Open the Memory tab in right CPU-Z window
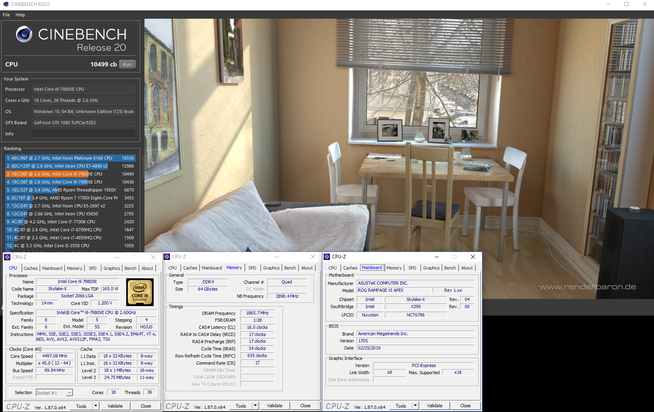The image size is (654, 412). point(394,268)
